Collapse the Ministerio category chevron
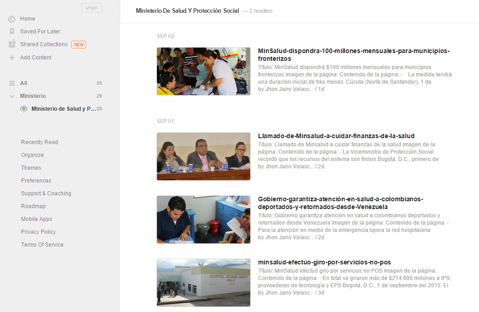479x312 pixels. click(11, 96)
